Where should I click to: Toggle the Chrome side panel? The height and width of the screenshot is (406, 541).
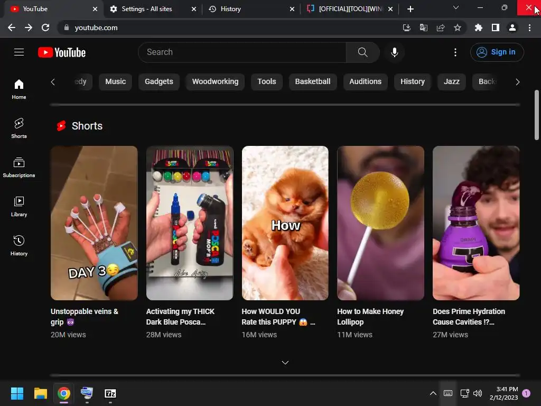click(x=495, y=27)
